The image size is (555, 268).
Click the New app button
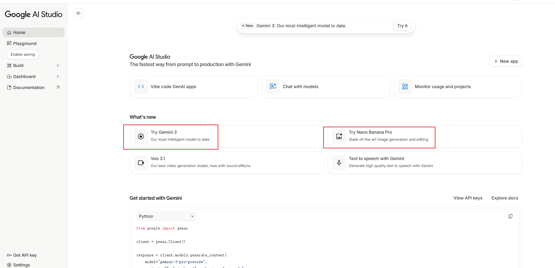pyautogui.click(x=505, y=61)
